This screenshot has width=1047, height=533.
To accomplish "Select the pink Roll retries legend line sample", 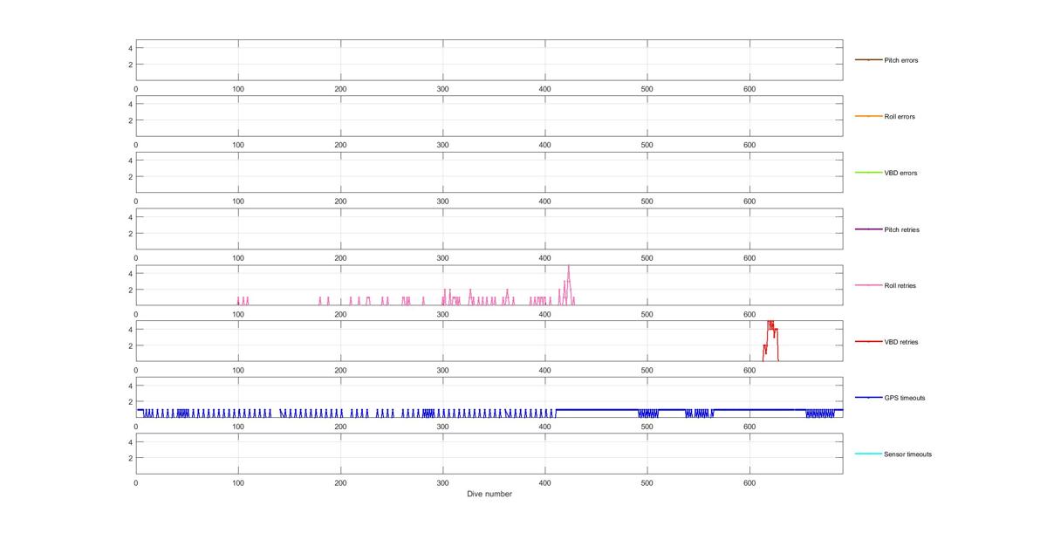I will click(868, 285).
